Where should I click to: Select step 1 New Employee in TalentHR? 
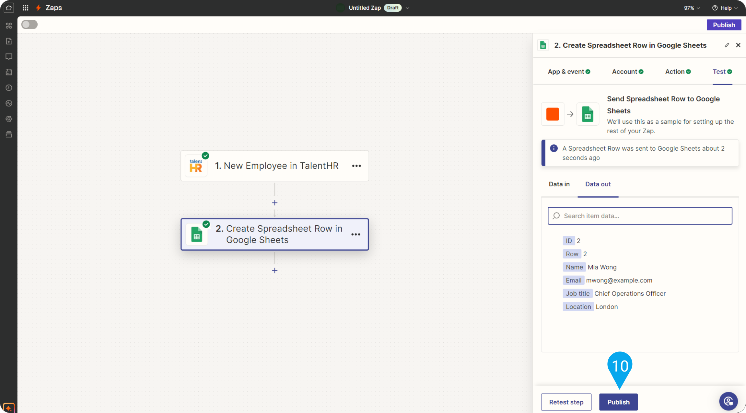[275, 166]
